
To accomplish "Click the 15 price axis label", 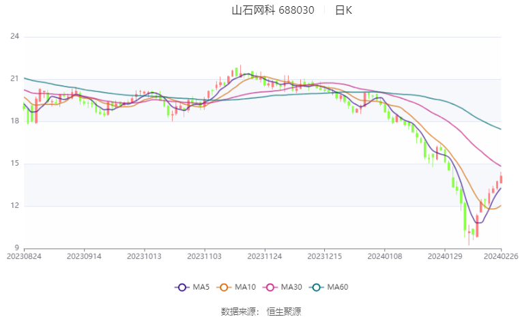I will pyautogui.click(x=14, y=164).
